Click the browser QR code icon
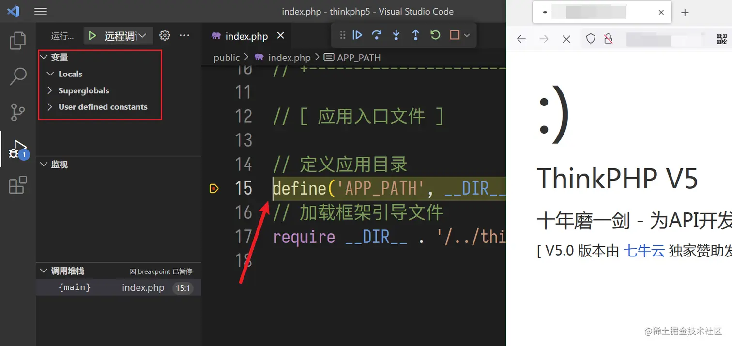Viewport: 732px width, 346px height. 721,39
